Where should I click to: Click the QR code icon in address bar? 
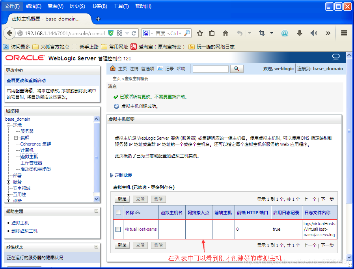coord(119,34)
